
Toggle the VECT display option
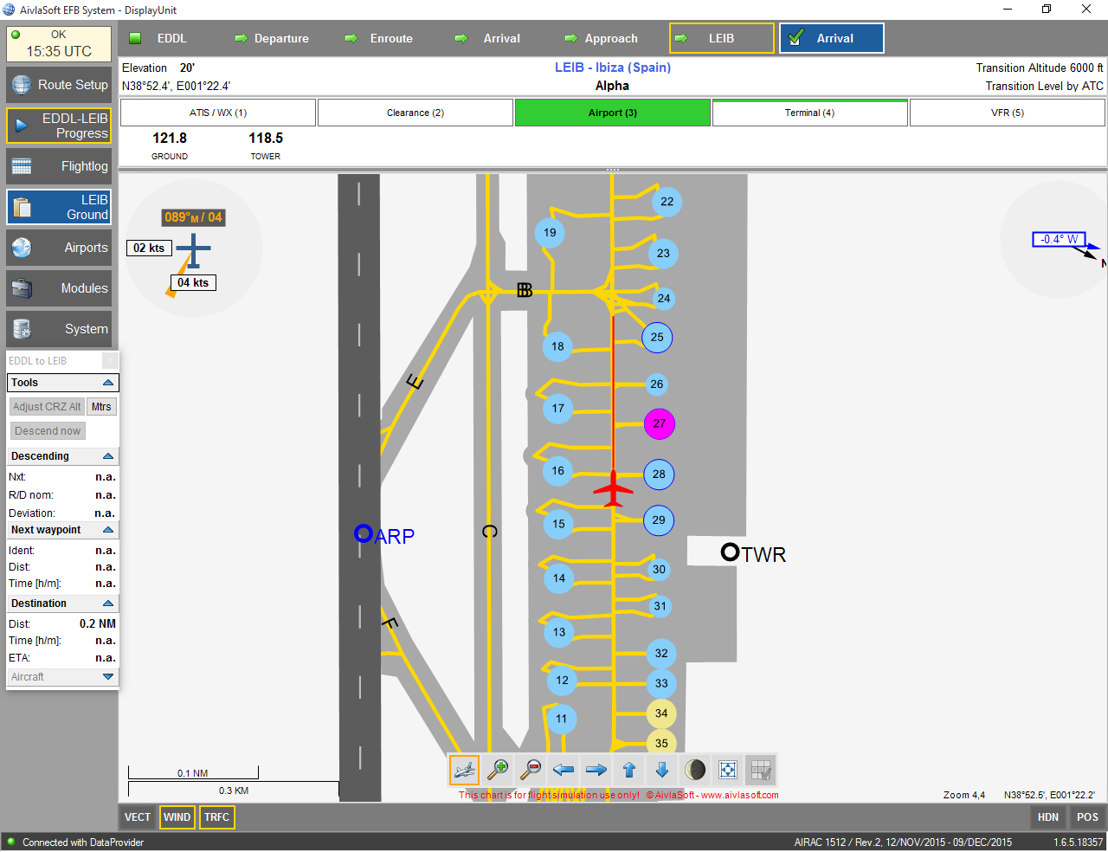tap(138, 817)
